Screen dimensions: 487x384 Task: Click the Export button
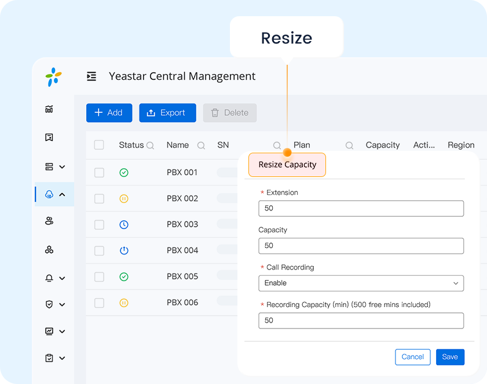point(167,113)
